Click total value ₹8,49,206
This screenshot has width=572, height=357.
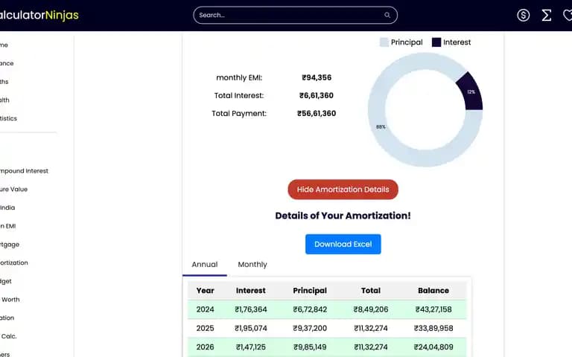(x=371, y=309)
